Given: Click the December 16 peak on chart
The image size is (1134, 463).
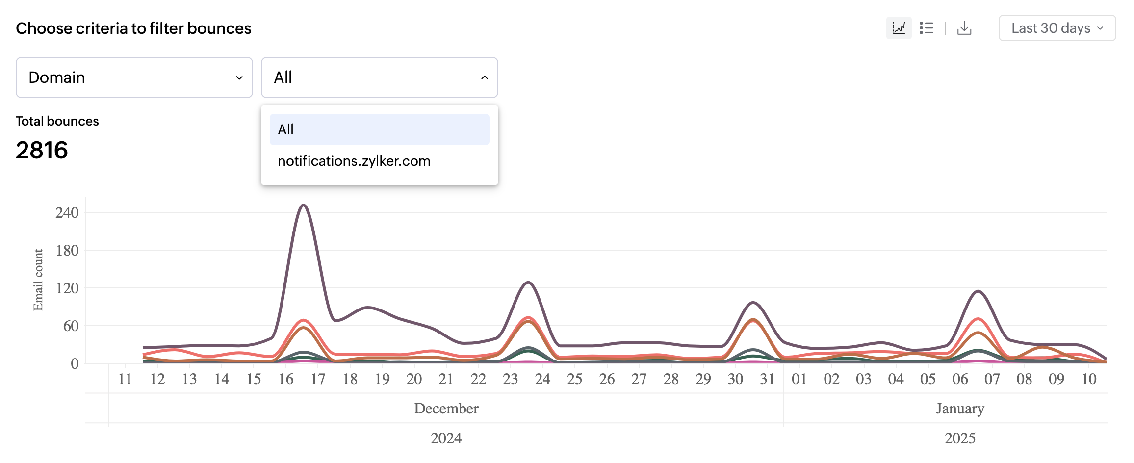Looking at the screenshot, I should tap(304, 205).
